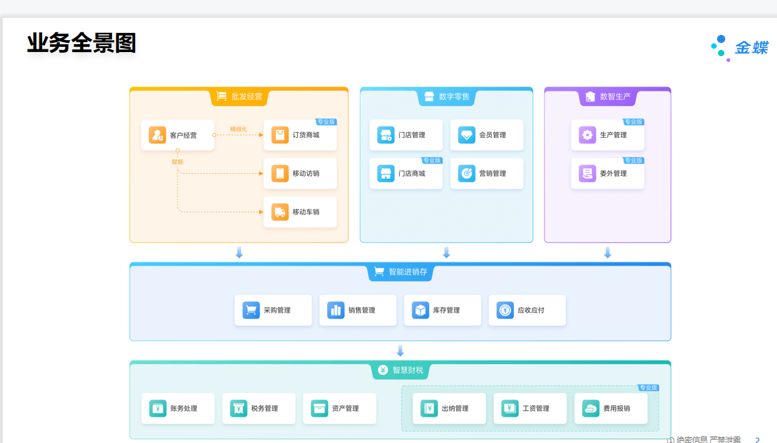Select the 营销管理 target icon
The image size is (777, 443).
pyautogui.click(x=466, y=173)
